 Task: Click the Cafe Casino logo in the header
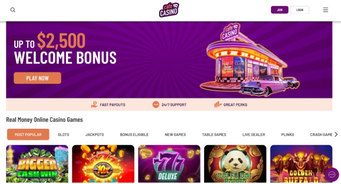coord(169,10)
